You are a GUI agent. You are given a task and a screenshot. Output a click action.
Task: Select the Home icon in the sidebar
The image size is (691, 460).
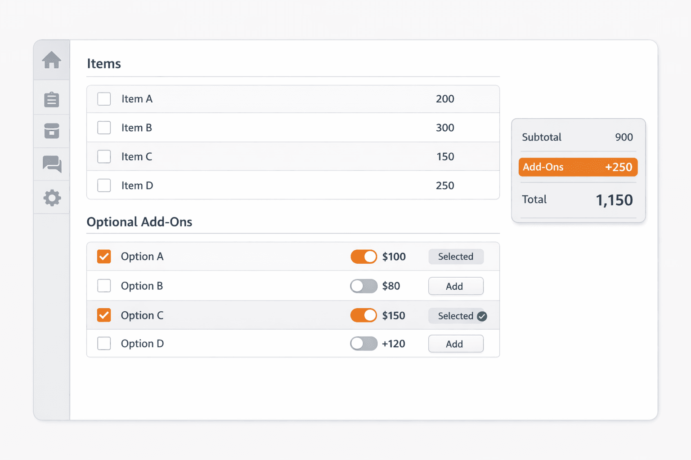pos(51,60)
